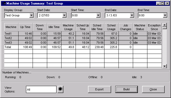171x98 pixels.
Task: Click the Idle: count label
Action: tap(134, 77)
